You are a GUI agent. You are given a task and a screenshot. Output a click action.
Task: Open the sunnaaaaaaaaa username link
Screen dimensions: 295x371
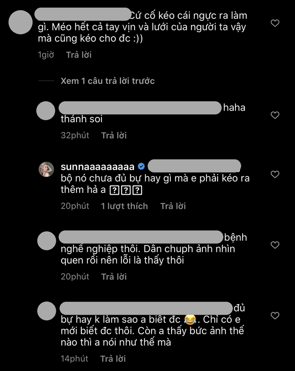(97, 167)
